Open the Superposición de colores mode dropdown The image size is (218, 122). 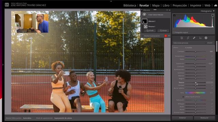coord(63,118)
